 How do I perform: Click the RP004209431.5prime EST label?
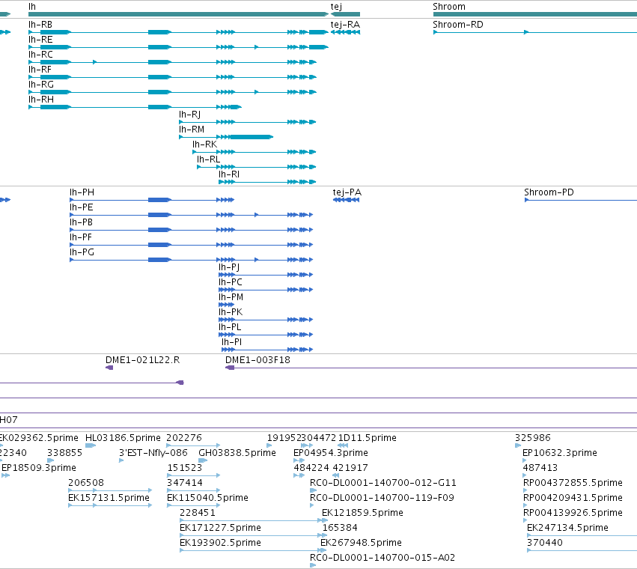tap(573, 498)
